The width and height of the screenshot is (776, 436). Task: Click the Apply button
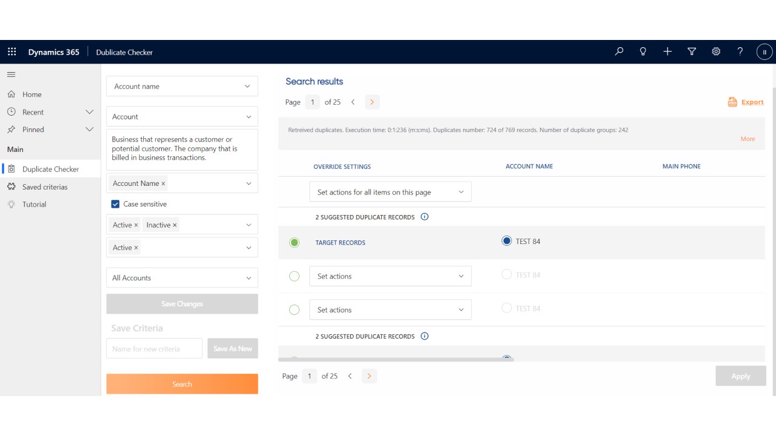tap(741, 376)
